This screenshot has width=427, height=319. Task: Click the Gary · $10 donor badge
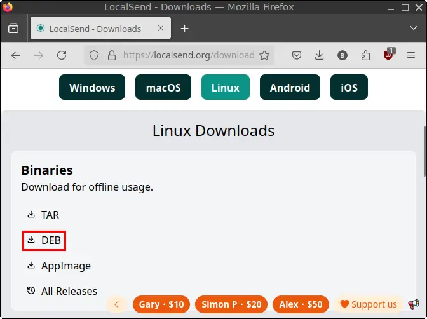[x=161, y=304]
